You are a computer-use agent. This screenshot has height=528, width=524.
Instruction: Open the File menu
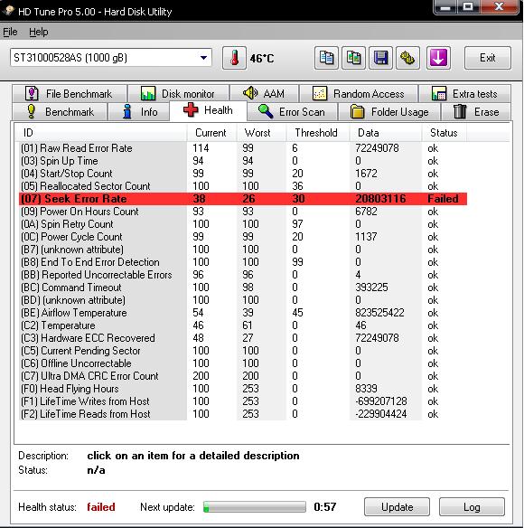pos(10,32)
